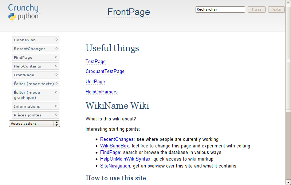
Task: Click the chevron icon next to FindPage
Action: coord(56,57)
